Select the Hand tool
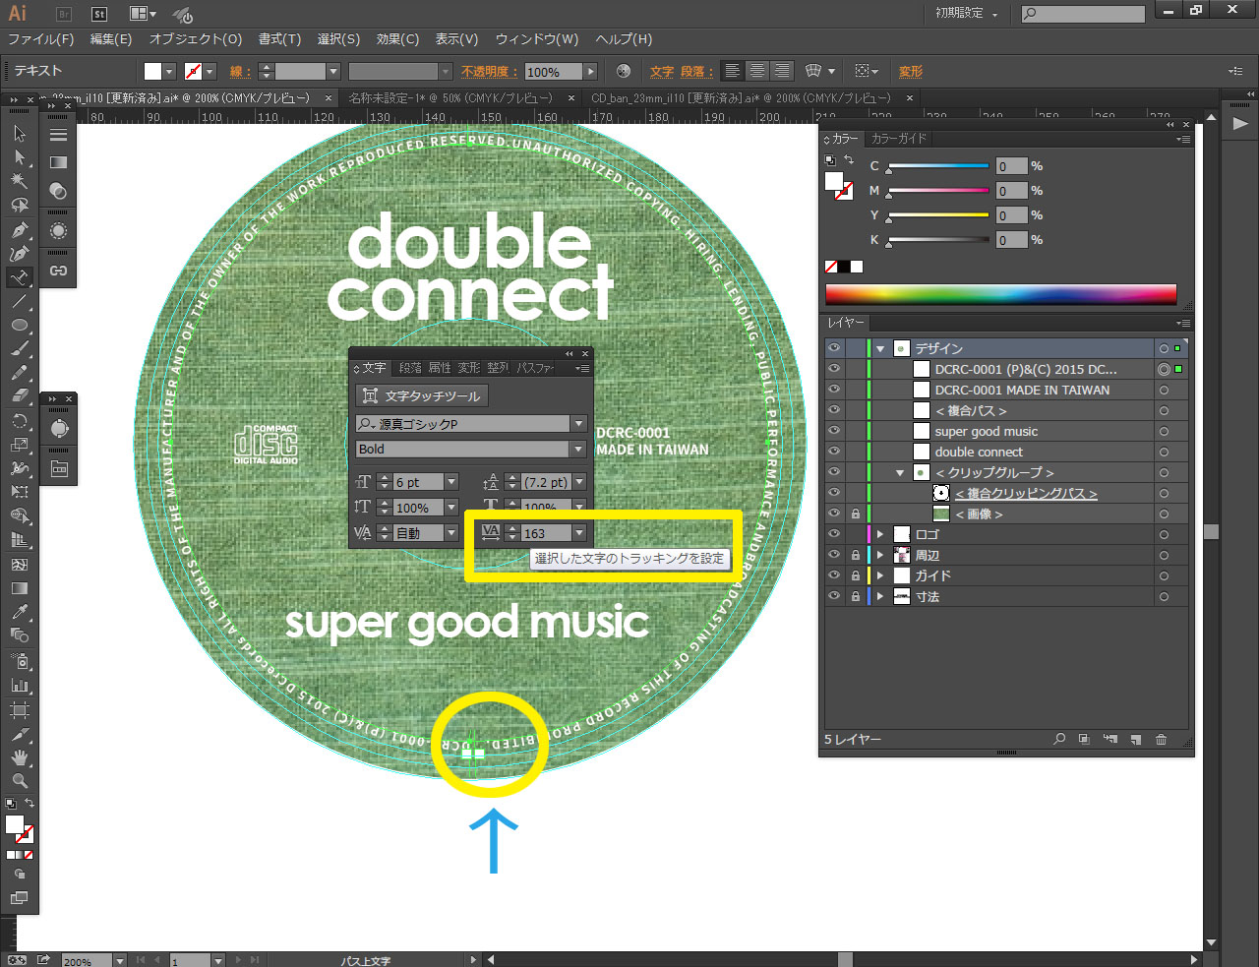Screen dimensions: 1259x967 20,757
